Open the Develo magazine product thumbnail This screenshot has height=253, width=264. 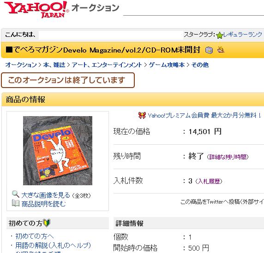click(x=58, y=151)
